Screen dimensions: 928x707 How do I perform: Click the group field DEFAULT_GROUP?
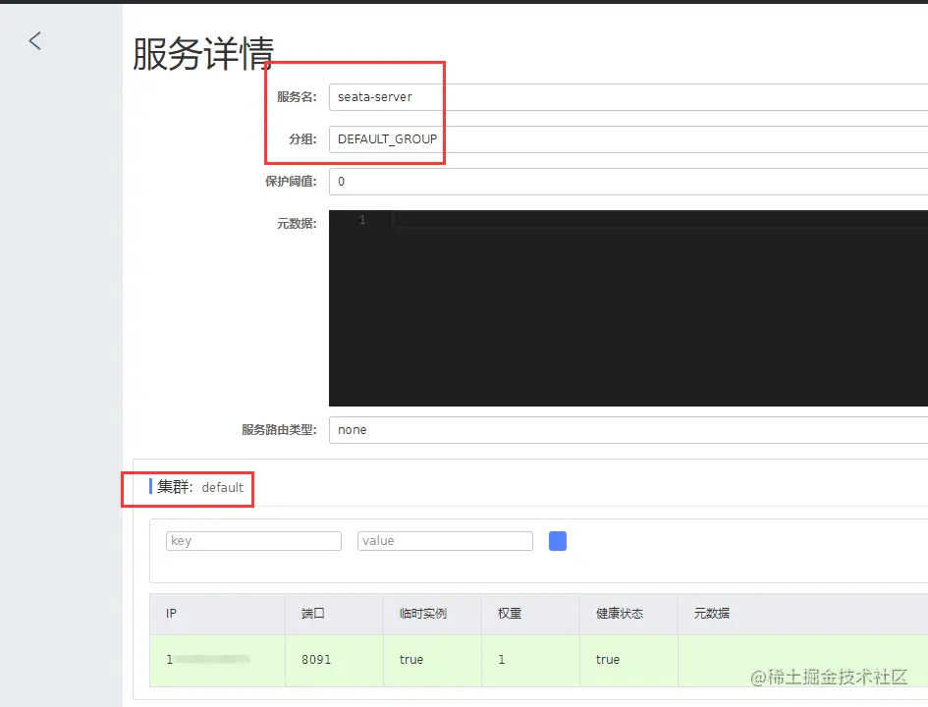click(628, 139)
